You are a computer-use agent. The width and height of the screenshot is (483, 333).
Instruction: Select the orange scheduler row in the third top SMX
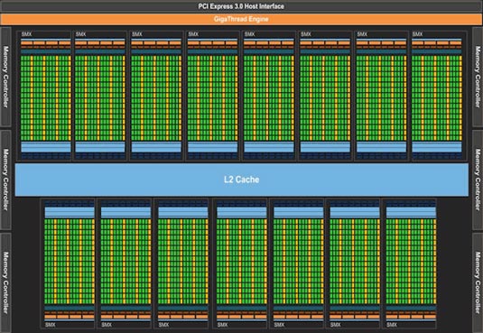coord(156,42)
